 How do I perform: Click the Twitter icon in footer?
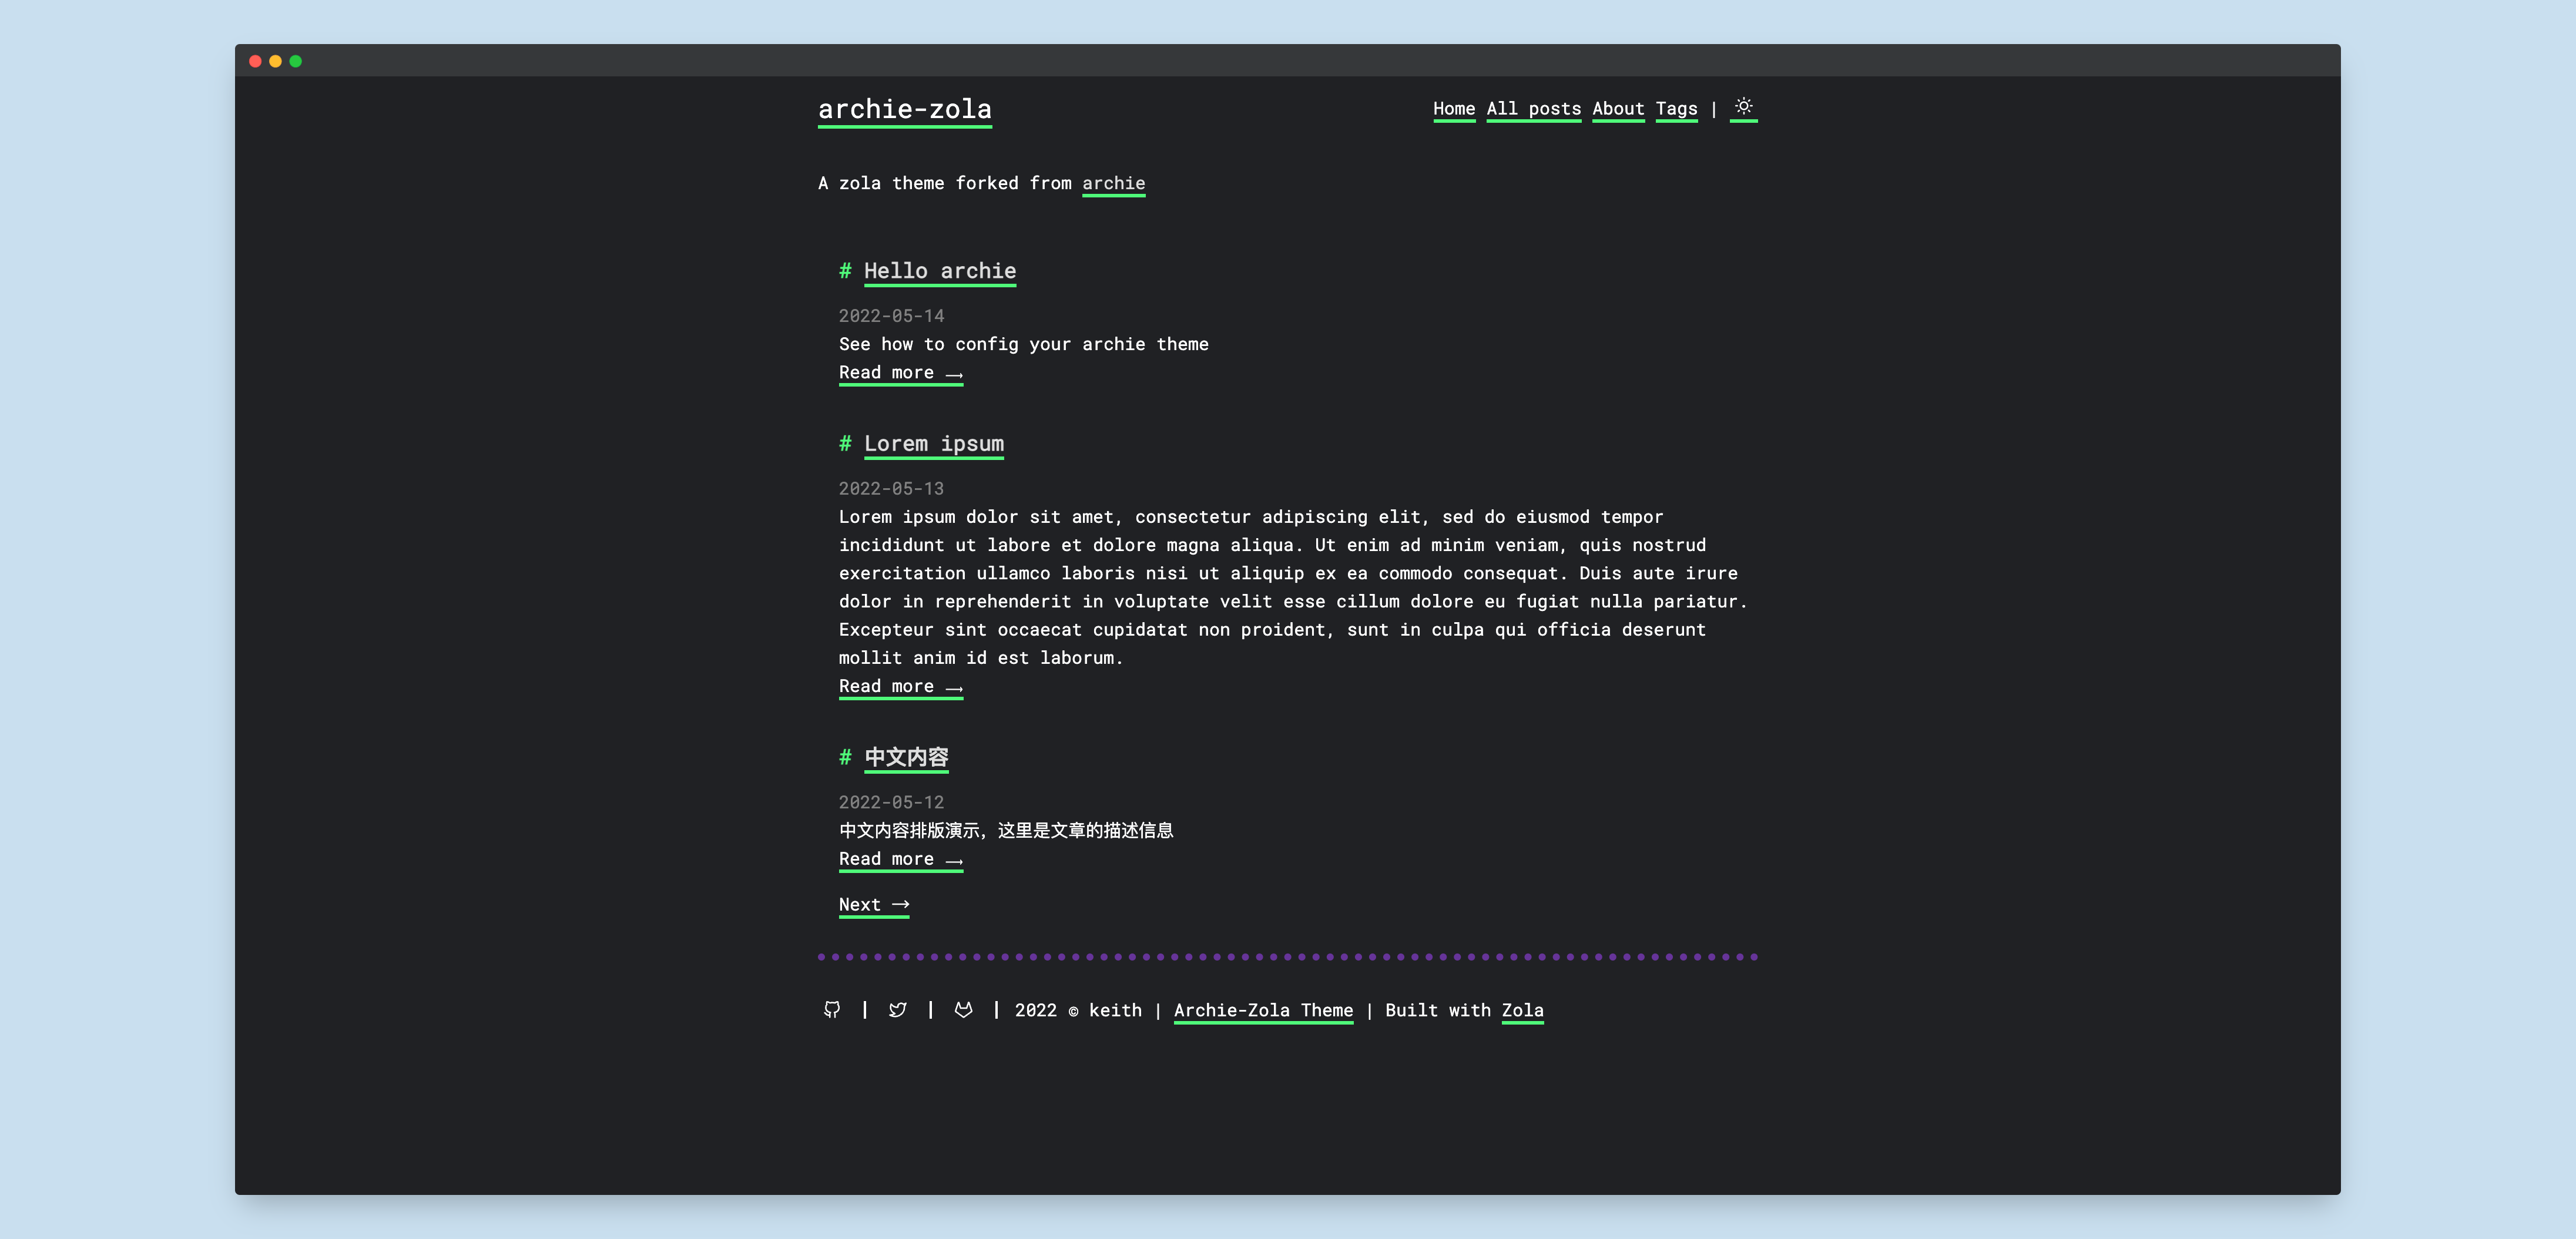pos(898,1009)
